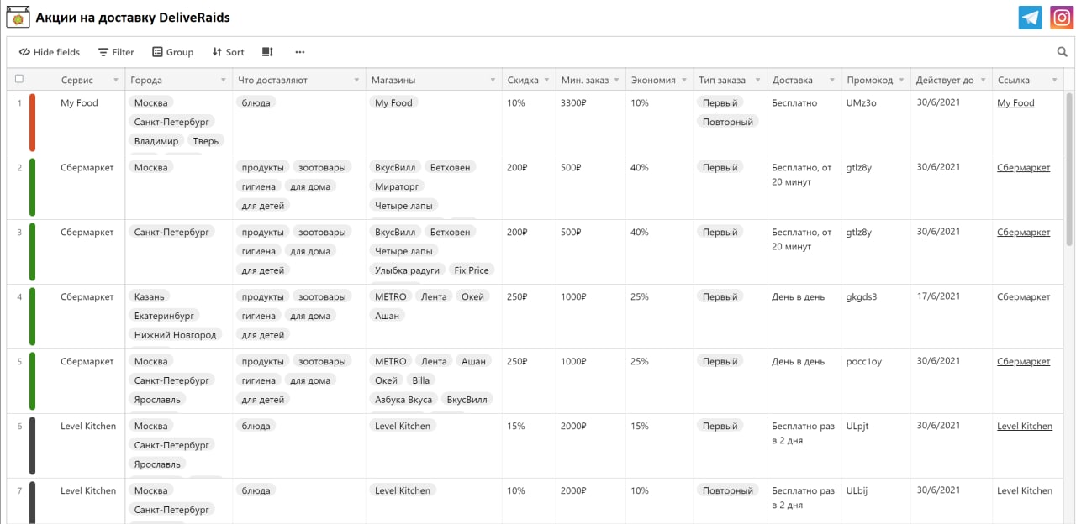Open the Group menu
Image resolution: width=1076 pixels, height=524 pixels.
click(x=172, y=52)
